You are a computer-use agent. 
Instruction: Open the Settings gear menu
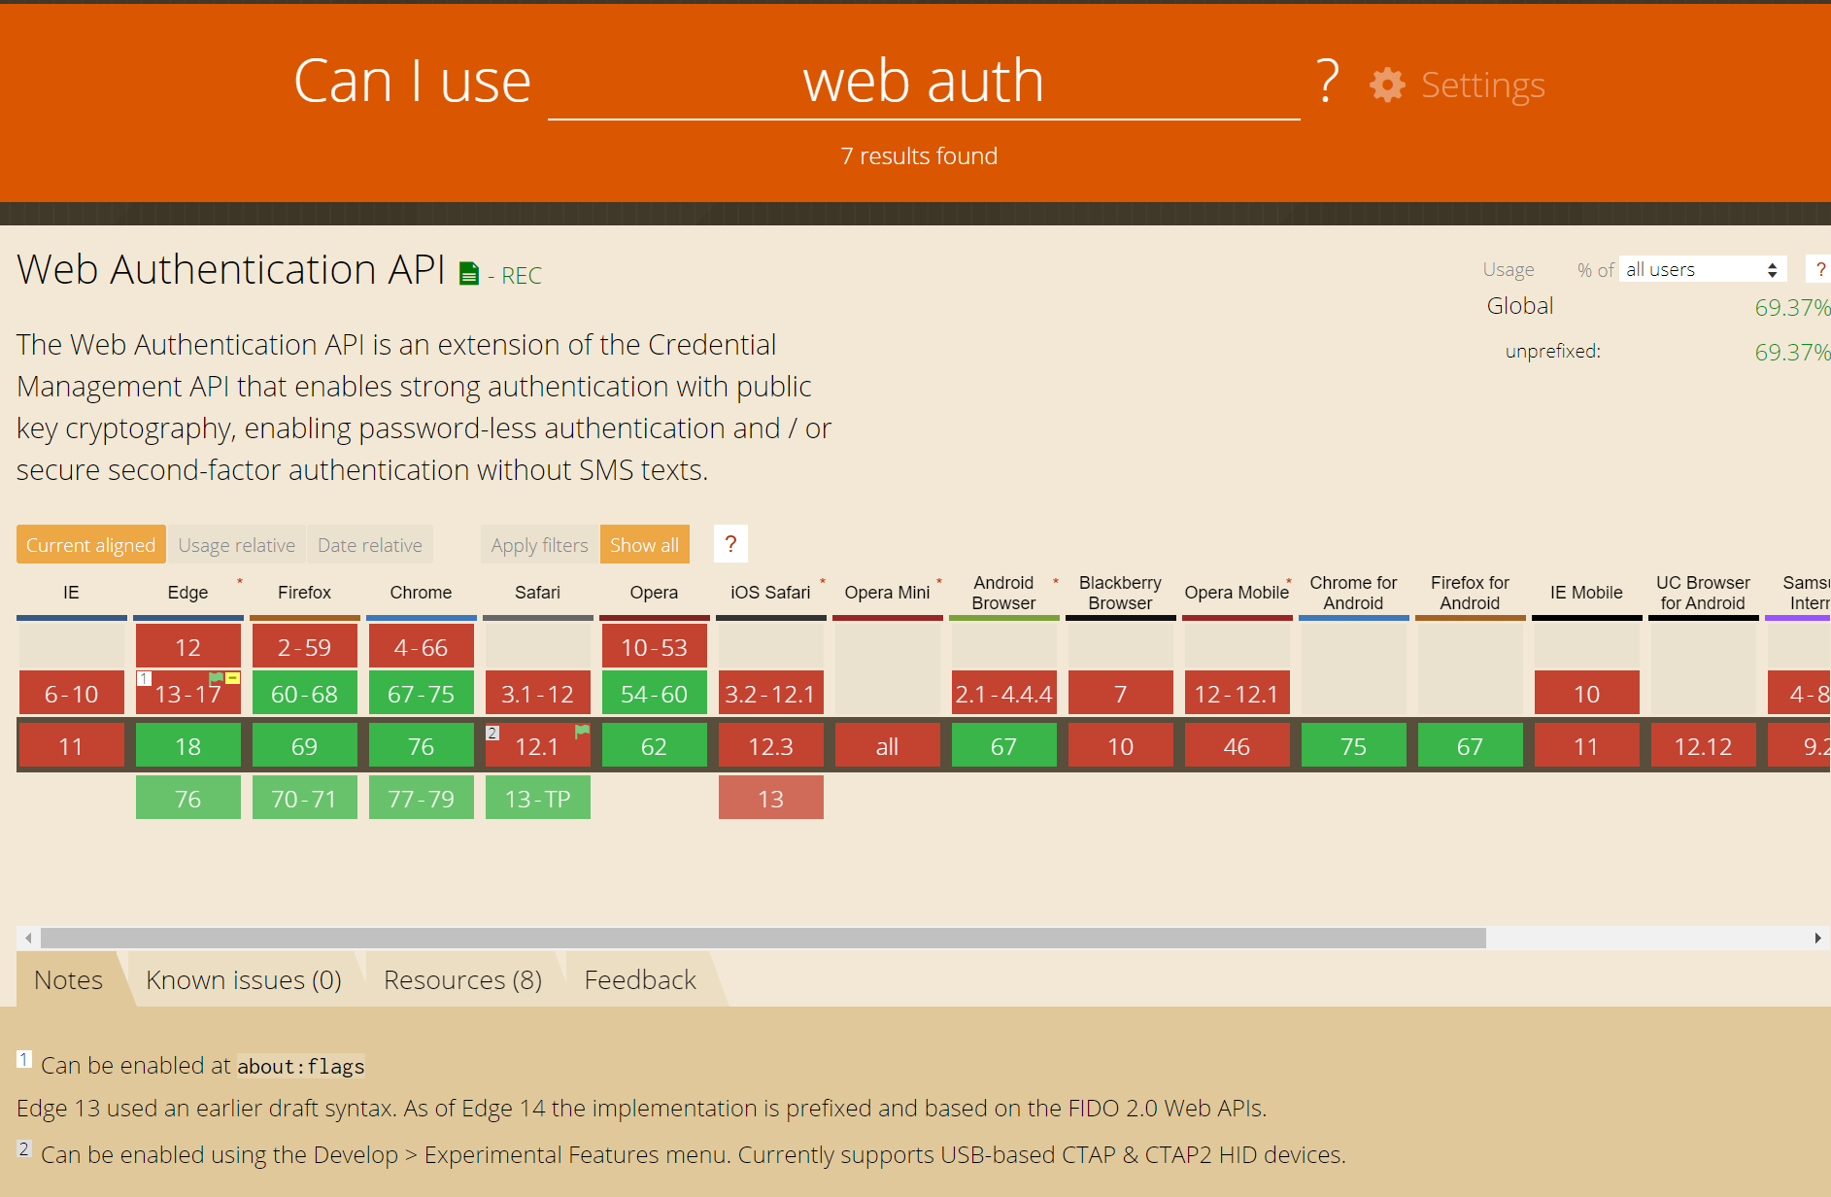click(1387, 85)
